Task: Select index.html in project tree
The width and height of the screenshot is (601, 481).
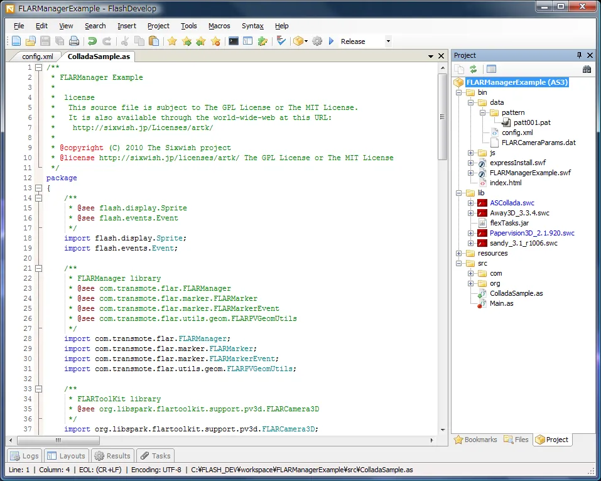Action: click(506, 183)
